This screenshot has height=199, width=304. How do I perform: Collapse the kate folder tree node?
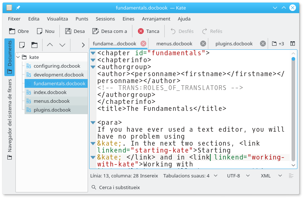(18, 57)
